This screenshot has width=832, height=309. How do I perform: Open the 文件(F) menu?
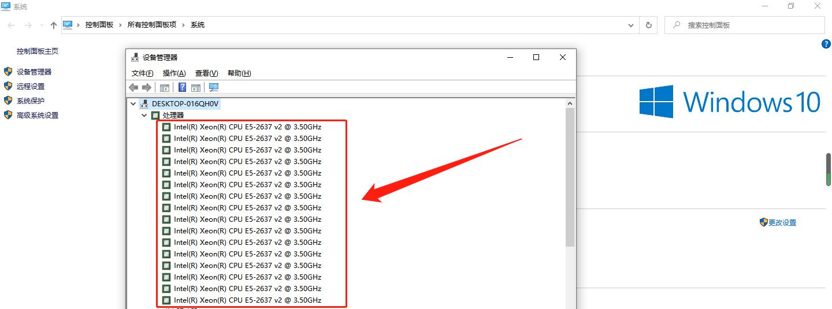click(143, 73)
